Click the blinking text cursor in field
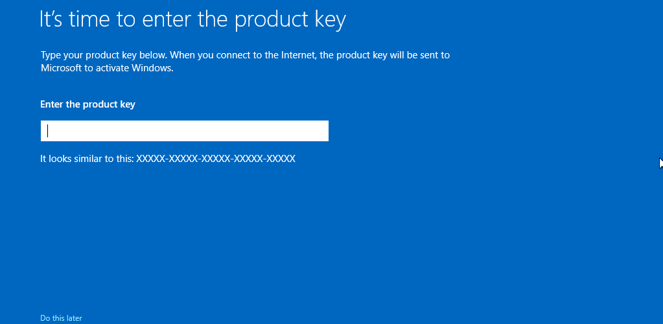This screenshot has width=663, height=324. (48, 131)
